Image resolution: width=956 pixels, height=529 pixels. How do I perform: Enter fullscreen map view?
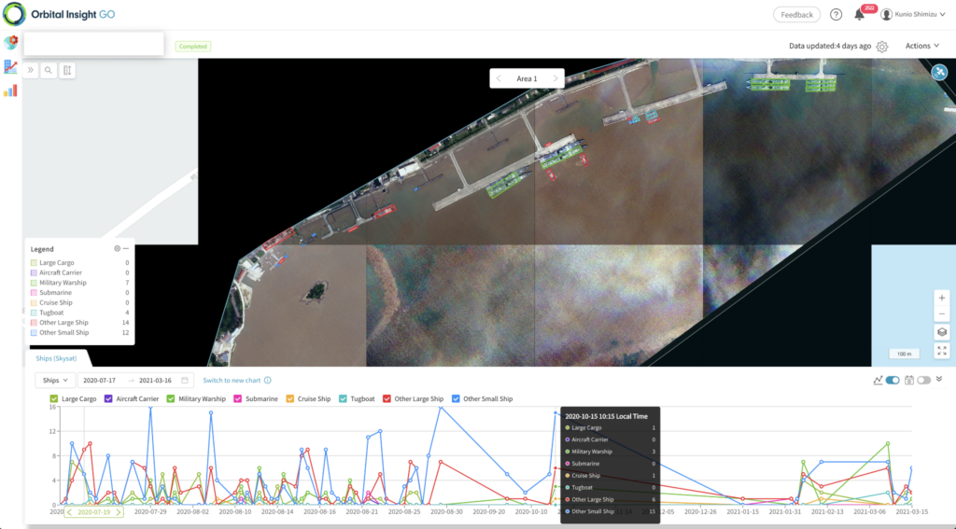point(942,351)
